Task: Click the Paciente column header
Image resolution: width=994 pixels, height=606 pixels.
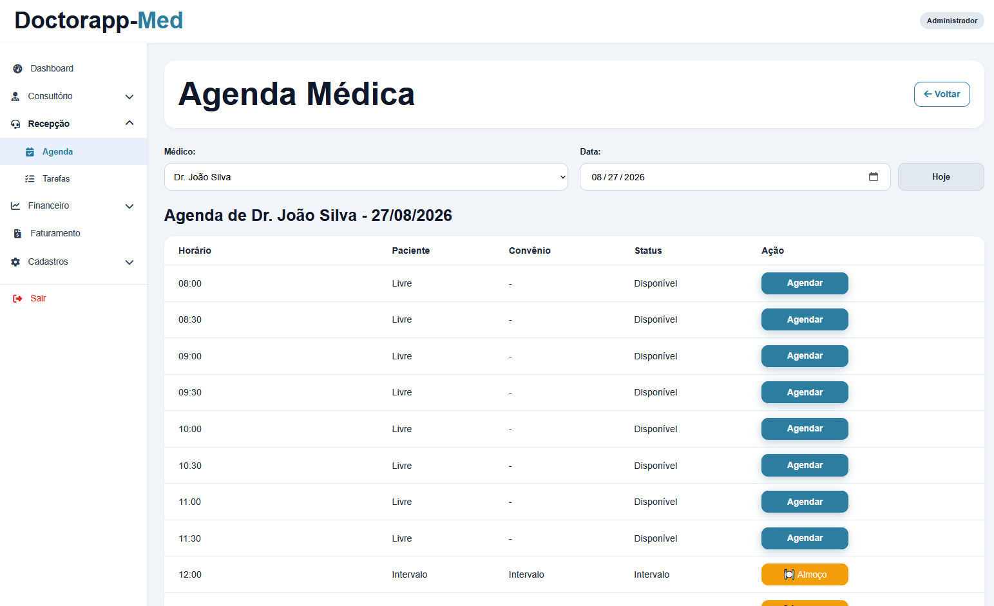Action: click(410, 251)
